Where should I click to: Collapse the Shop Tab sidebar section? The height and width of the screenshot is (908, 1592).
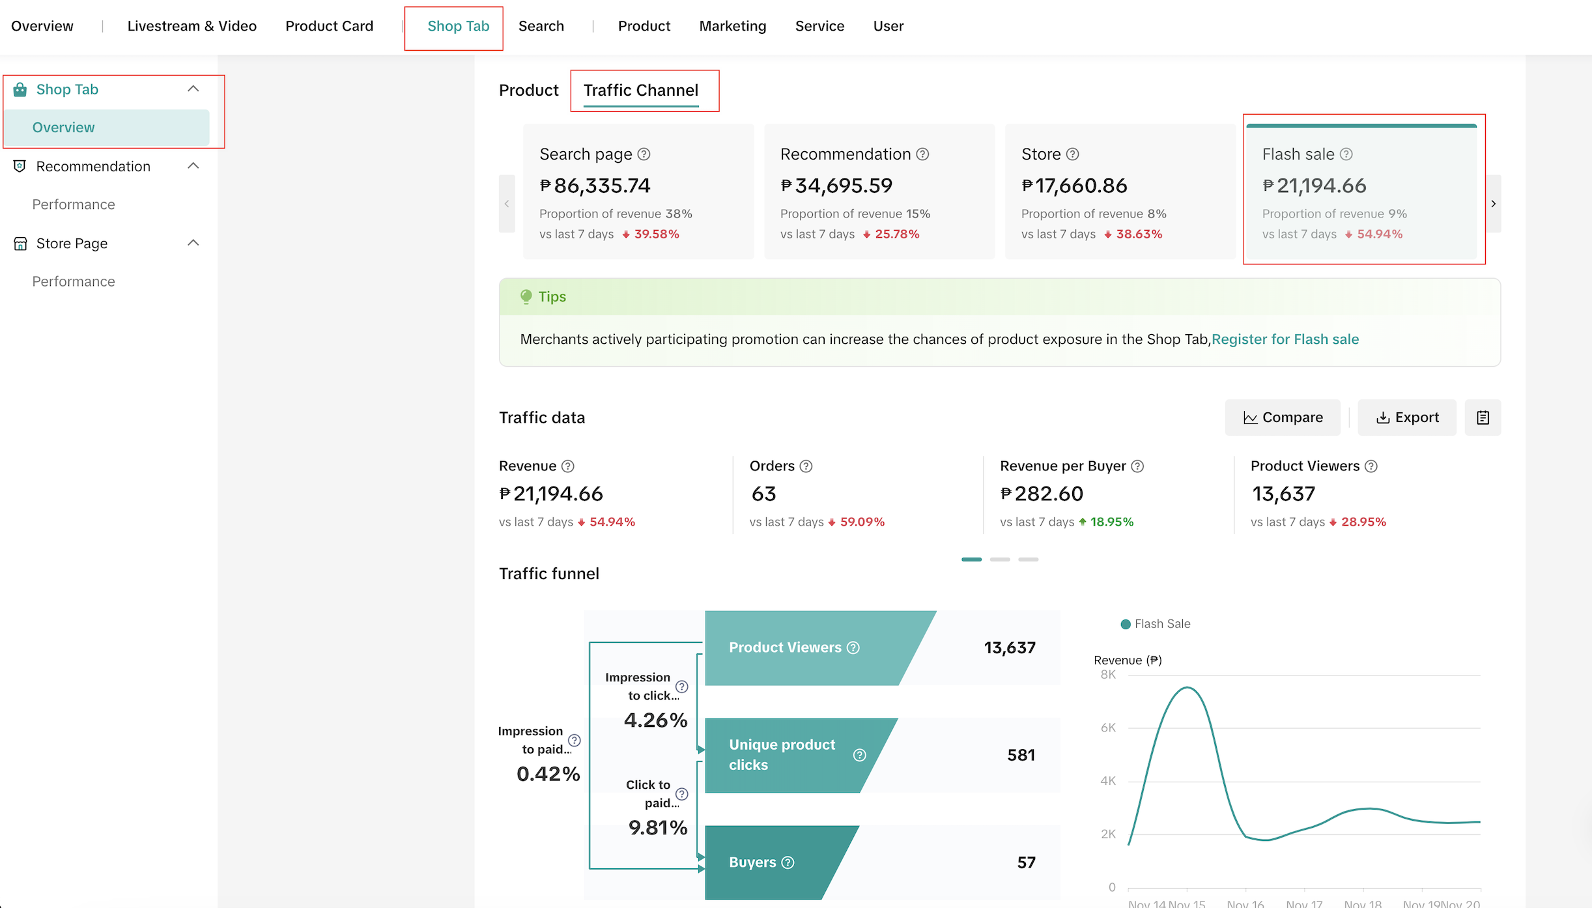pyautogui.click(x=193, y=89)
